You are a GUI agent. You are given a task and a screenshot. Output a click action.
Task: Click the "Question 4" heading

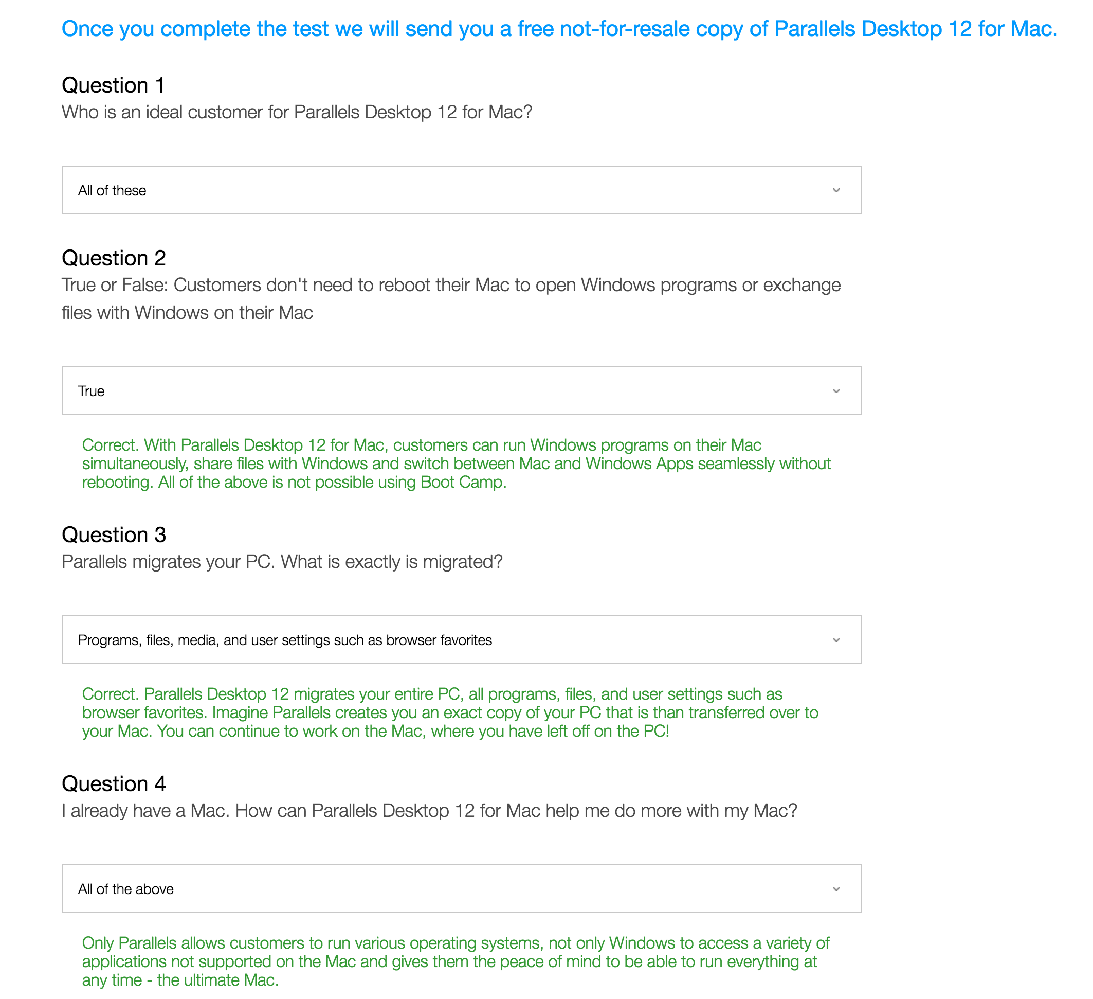click(114, 783)
